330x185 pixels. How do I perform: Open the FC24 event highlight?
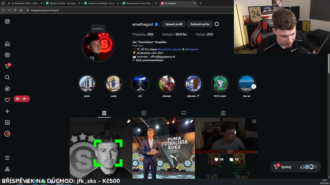coord(220,84)
